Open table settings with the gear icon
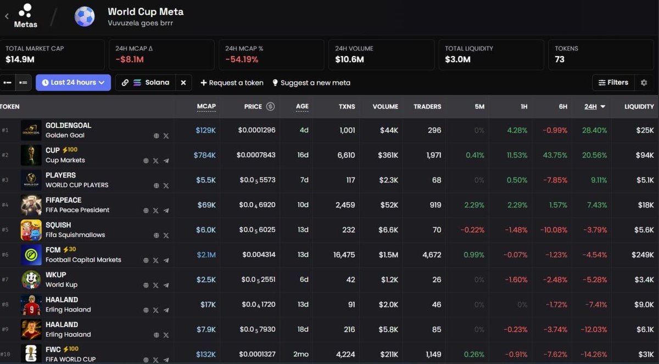The image size is (659, 364). [644, 83]
